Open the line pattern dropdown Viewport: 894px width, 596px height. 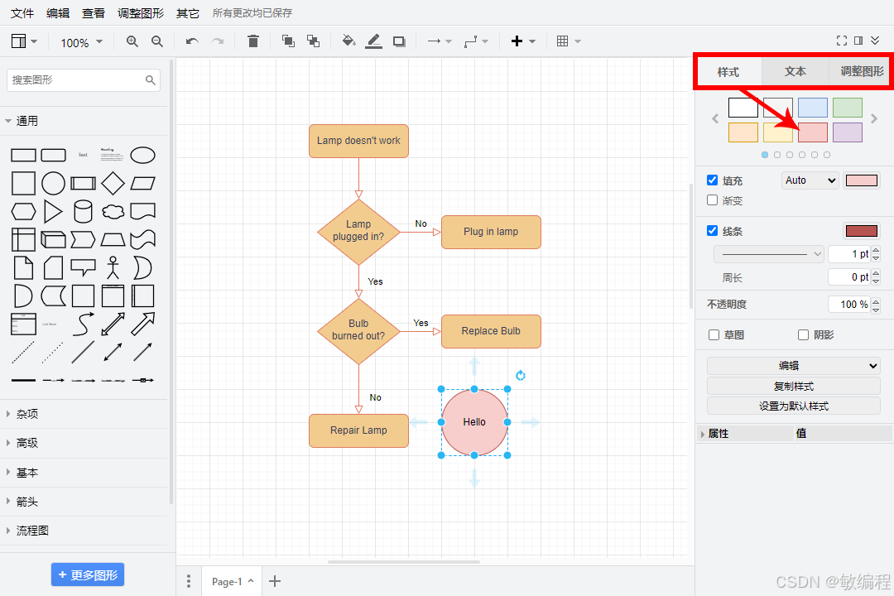pyautogui.click(x=769, y=254)
